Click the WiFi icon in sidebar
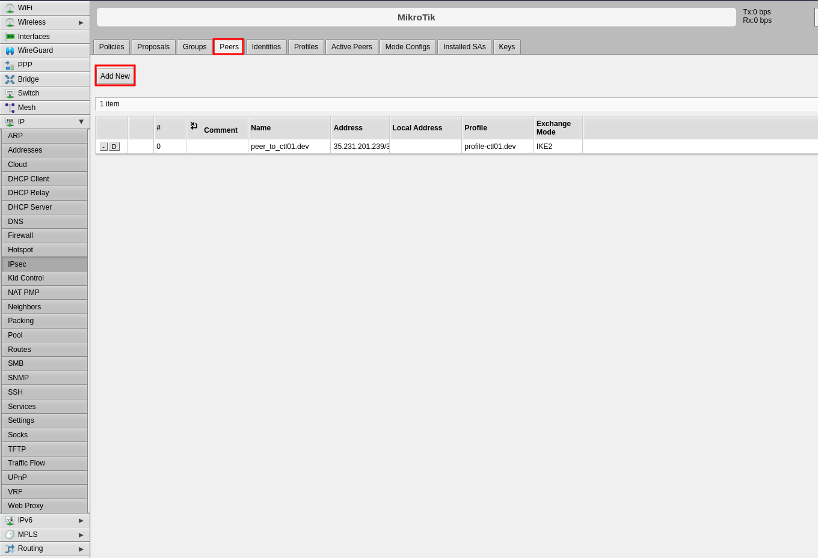This screenshot has width=818, height=558. [10, 8]
